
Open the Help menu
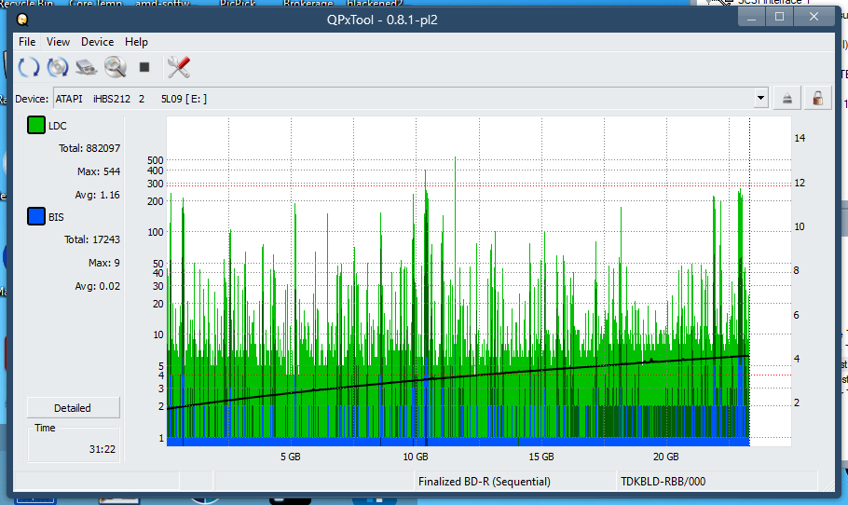click(136, 42)
